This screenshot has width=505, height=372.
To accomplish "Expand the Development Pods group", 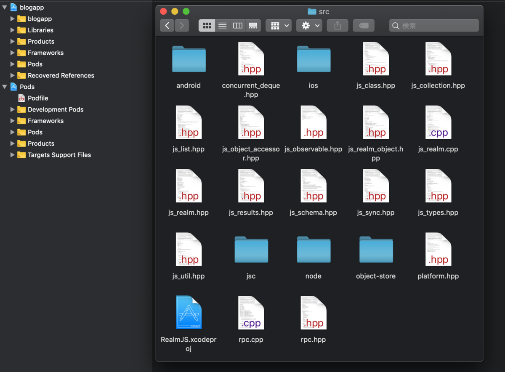I will coord(13,110).
